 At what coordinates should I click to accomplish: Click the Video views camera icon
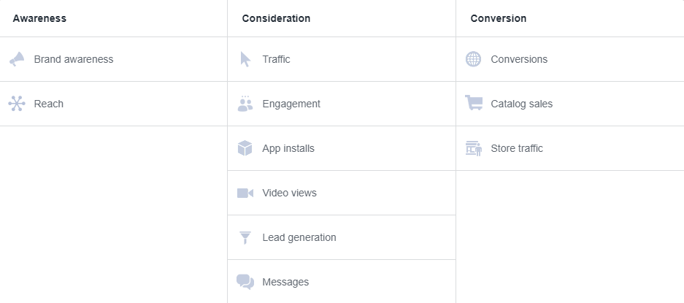[245, 193]
